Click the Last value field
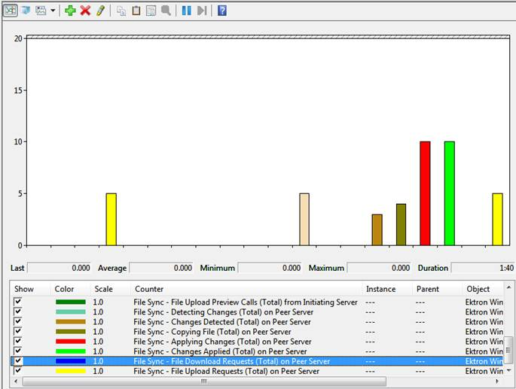Viewport: 516px width, 389px height. tap(60, 268)
